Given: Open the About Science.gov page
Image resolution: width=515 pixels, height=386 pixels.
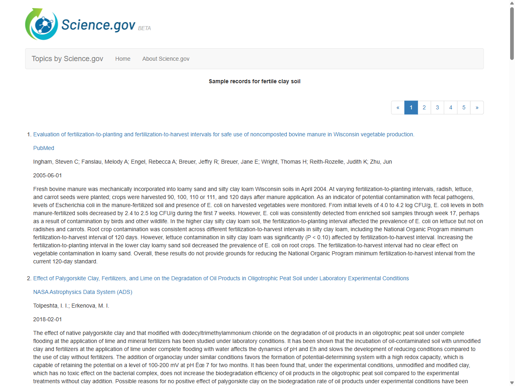Looking at the screenshot, I should 166,59.
